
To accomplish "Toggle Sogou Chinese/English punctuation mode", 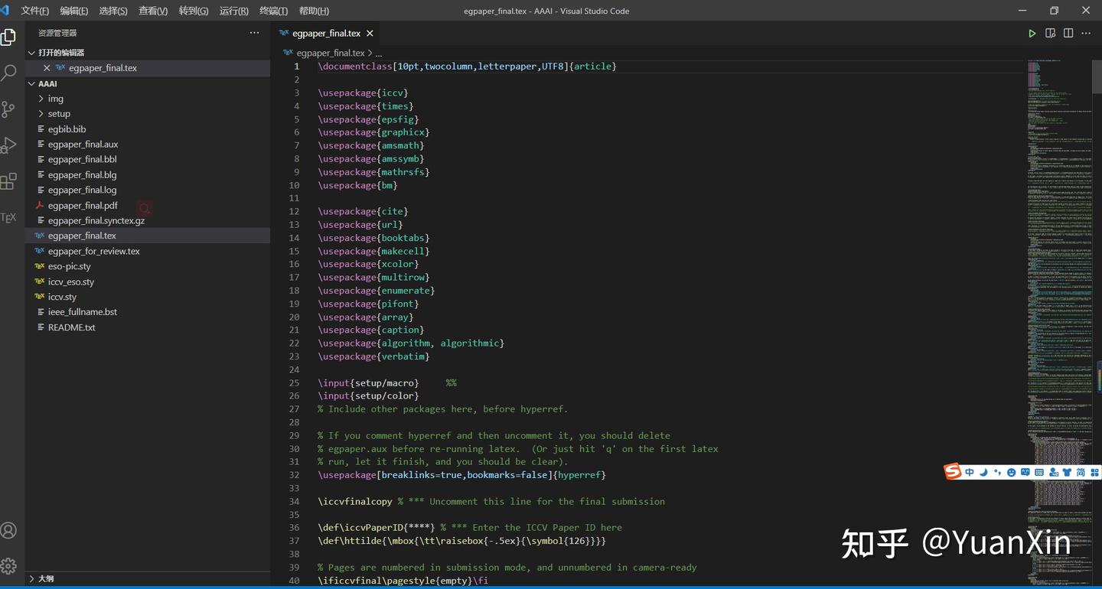I will pos(997,473).
